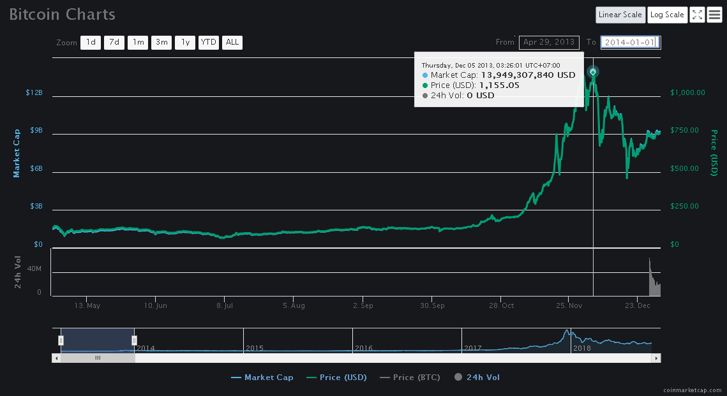Click scrollbar right arrow
This screenshot has width=727, height=396.
(x=656, y=358)
